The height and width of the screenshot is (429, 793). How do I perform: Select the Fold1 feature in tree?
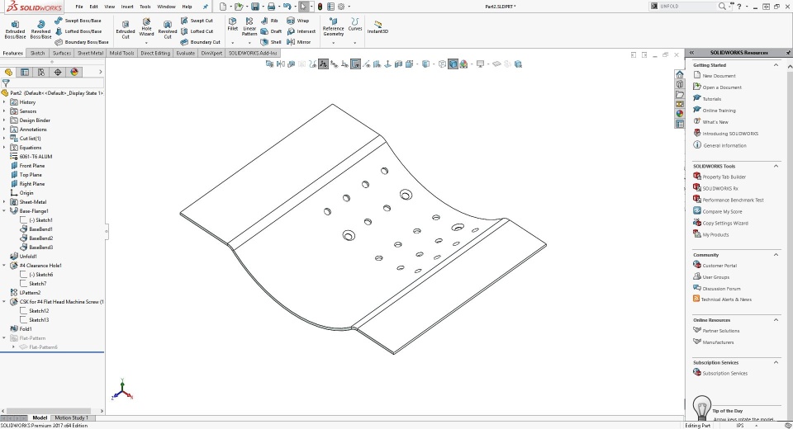click(26, 329)
